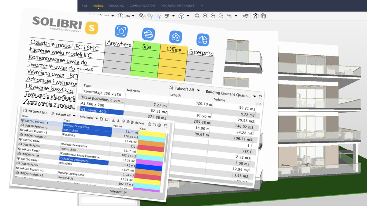This screenshot has height=206, width=367.
Task: Open the CHECKING tab
Action: (x=117, y=5)
